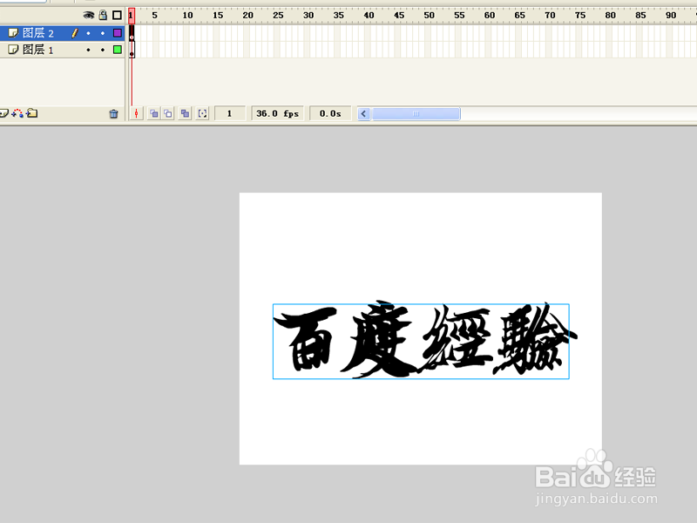This screenshot has width=697, height=523.
Task: Move playhead to frame 20 on ruler
Action: click(248, 15)
